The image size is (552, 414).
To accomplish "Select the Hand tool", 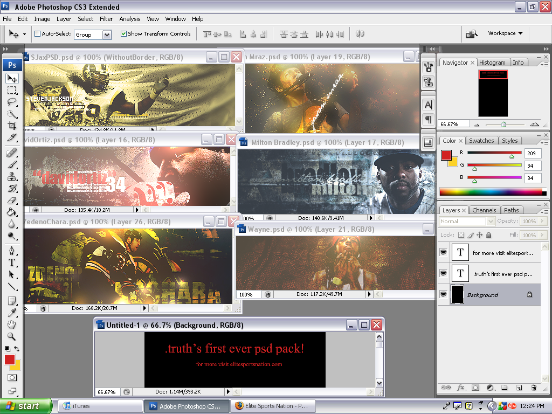I will pyautogui.click(x=12, y=325).
